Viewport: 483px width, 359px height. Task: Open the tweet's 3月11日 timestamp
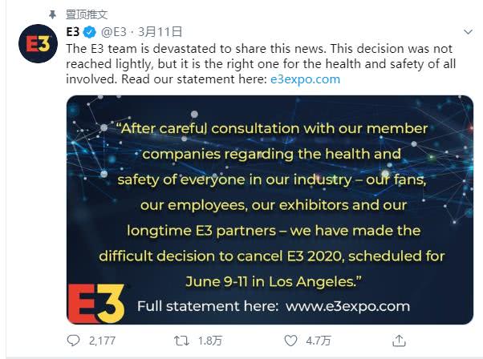pyautogui.click(x=160, y=32)
